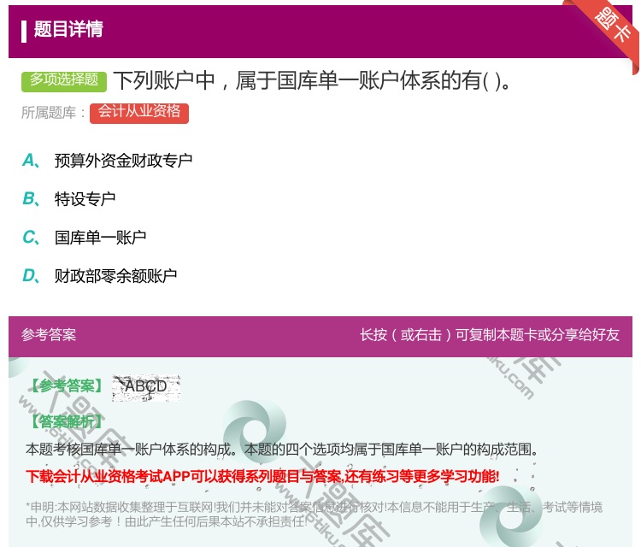Click the 题目详情 header title
The image size is (641, 547).
68,29
